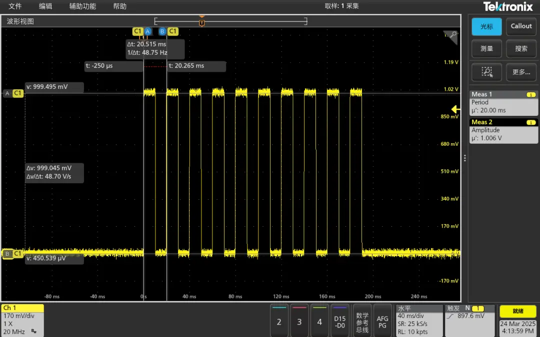Select the draw-a-box zoom icon button
The height and width of the screenshot is (337, 540).
coord(486,72)
